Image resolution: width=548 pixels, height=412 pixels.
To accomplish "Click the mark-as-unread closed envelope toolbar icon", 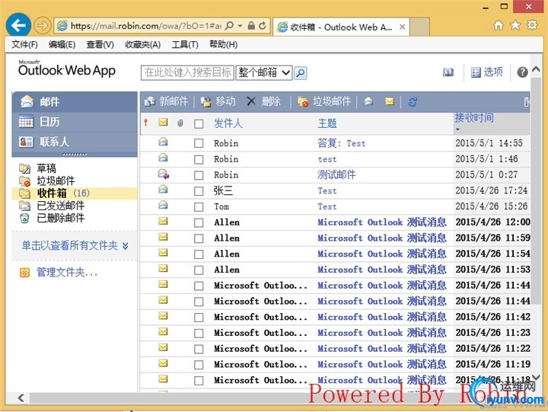I will (390, 101).
